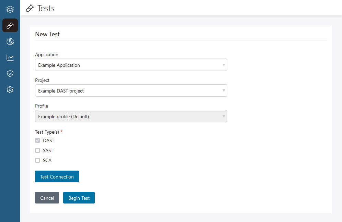The width and height of the screenshot is (342, 222).
Task: Open the stacked layers icon in sidebar
Action: pyautogui.click(x=10, y=9)
